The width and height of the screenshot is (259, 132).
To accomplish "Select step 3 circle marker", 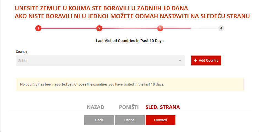I will pyautogui.click(x=160, y=28).
